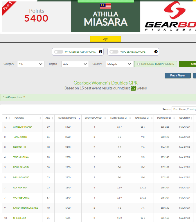Sort by the Age column arrows
Viewport: 196px width, 222px height.
pyautogui.click(x=53, y=118)
